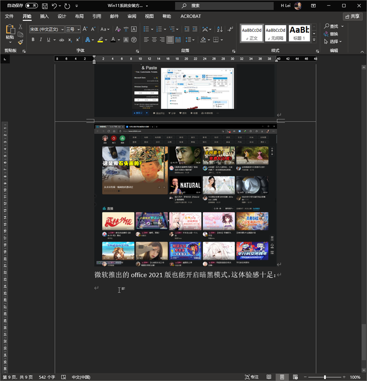Switch to Web Layout view
This screenshot has width=367, height=381.
(295, 377)
